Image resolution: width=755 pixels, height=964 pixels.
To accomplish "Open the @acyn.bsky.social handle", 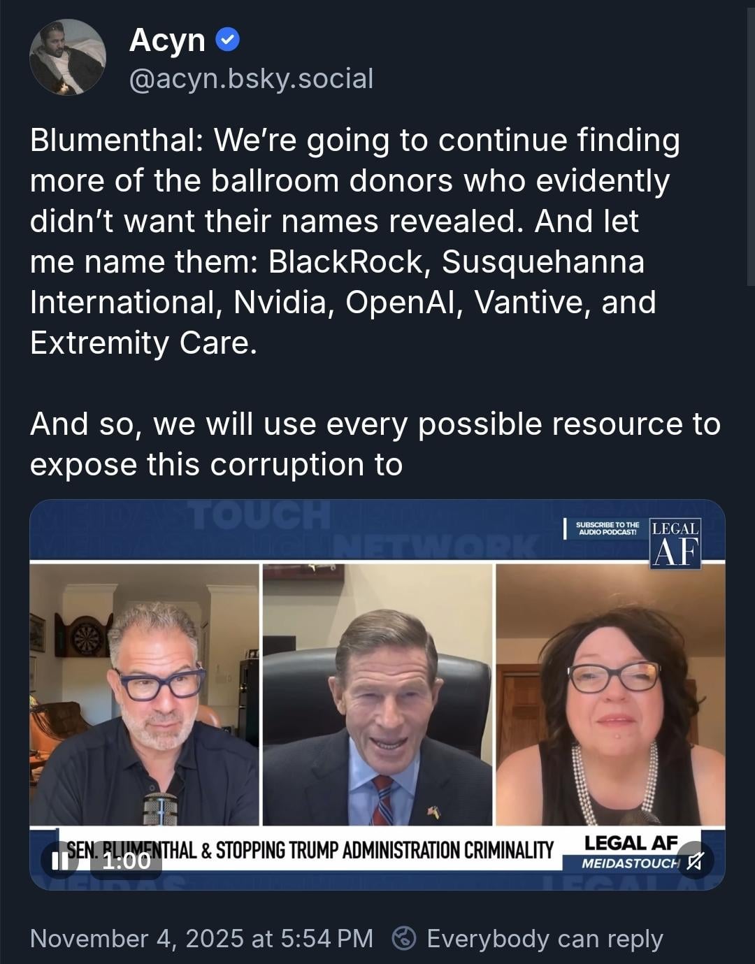I will point(251,79).
